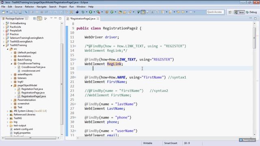Image resolution: width=260 pixels, height=146 pixels.
Task: Click the Package Explorer vertical scrollbar
Action: 62,84
